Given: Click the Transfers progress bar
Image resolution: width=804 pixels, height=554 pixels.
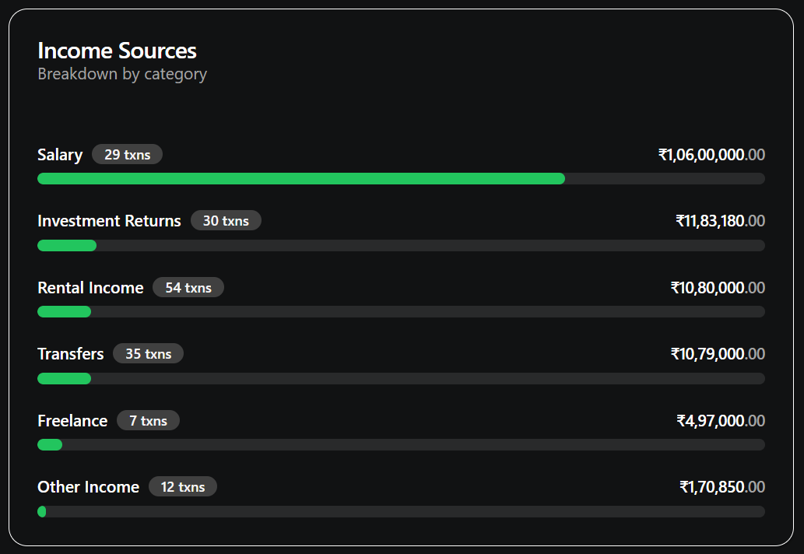Looking at the screenshot, I should tap(401, 379).
